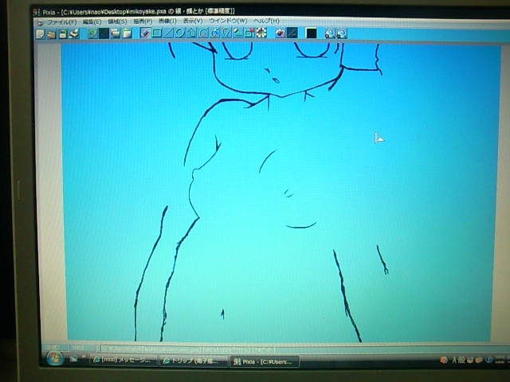This screenshot has width=510, height=382.
Task: Click the second magnifier zoom icon
Action: [x=342, y=33]
